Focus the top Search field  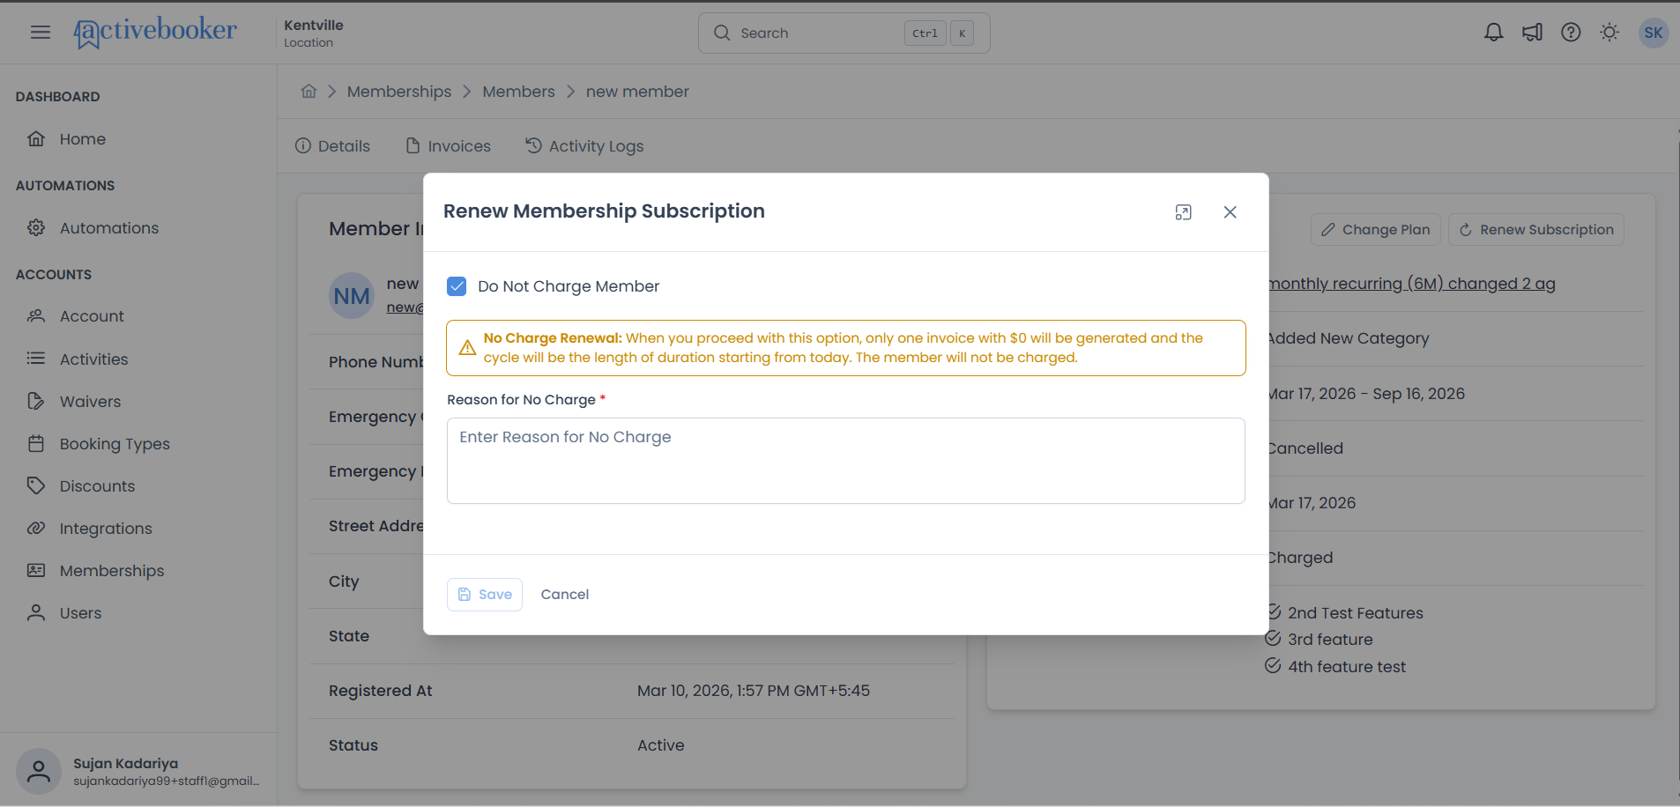point(844,33)
